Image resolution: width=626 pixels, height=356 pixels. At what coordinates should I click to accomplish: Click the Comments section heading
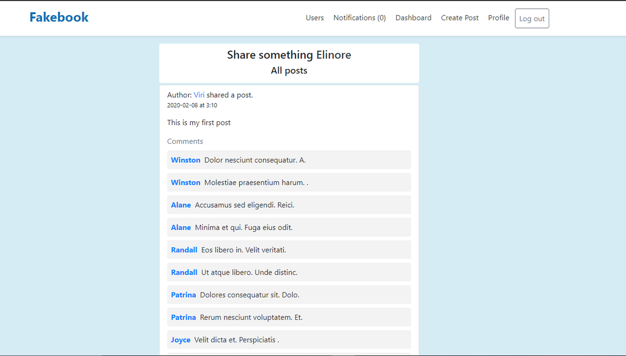[185, 141]
